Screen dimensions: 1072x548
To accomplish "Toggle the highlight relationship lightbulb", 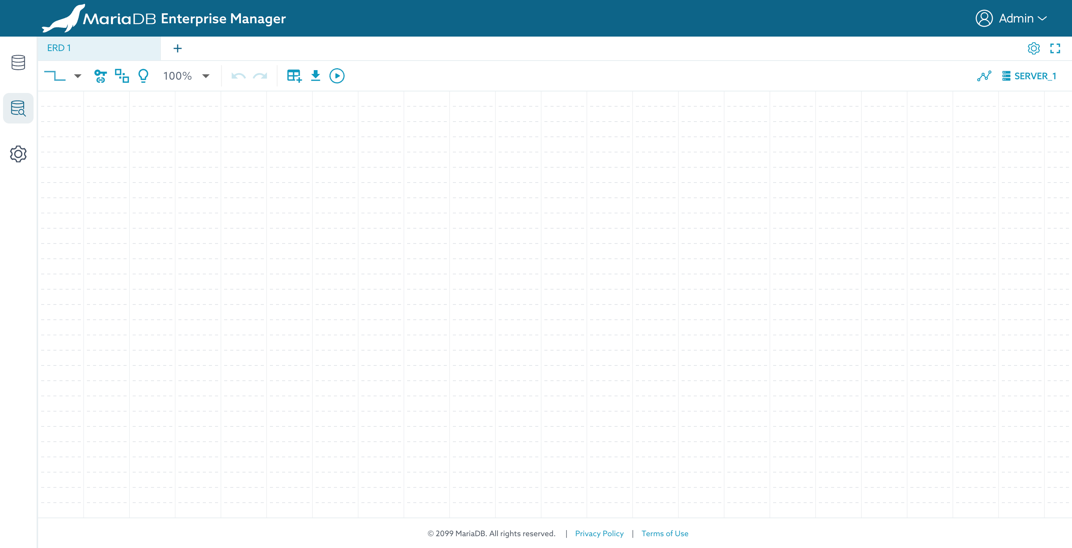I will click(x=143, y=76).
